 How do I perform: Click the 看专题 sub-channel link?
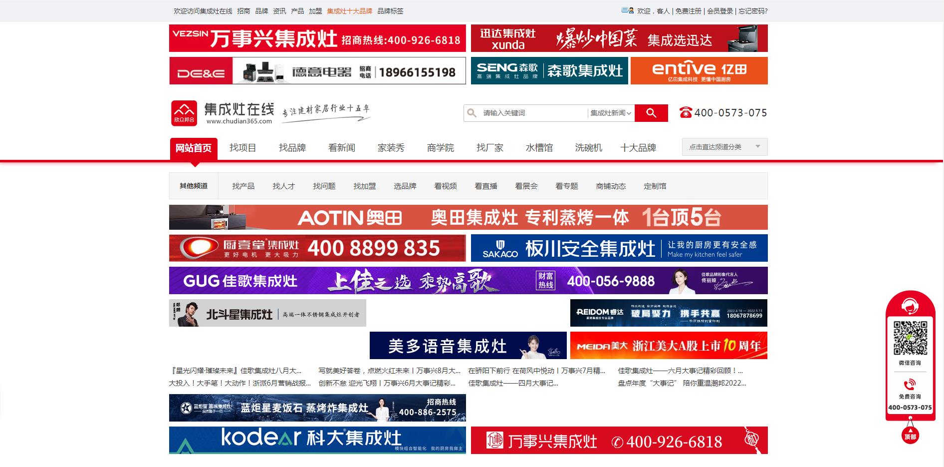click(567, 186)
